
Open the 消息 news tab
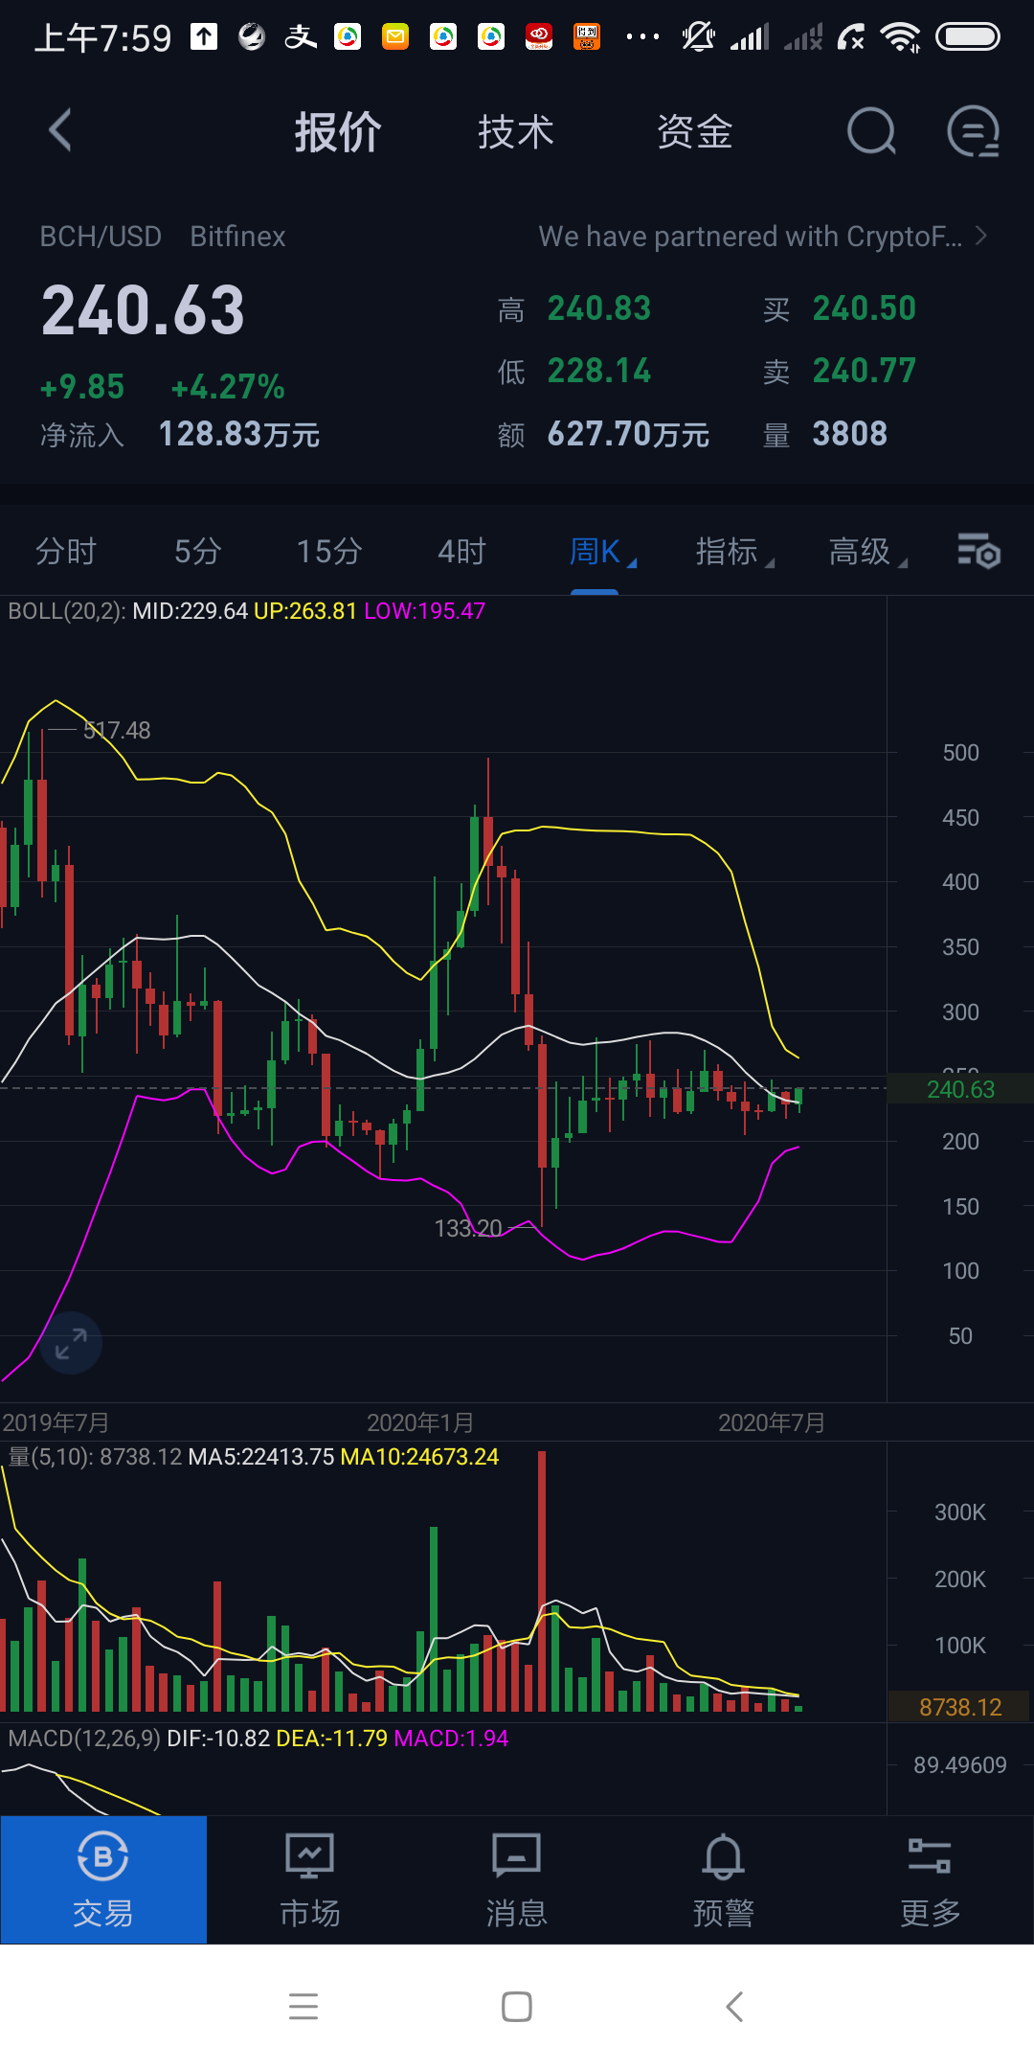(x=517, y=1879)
